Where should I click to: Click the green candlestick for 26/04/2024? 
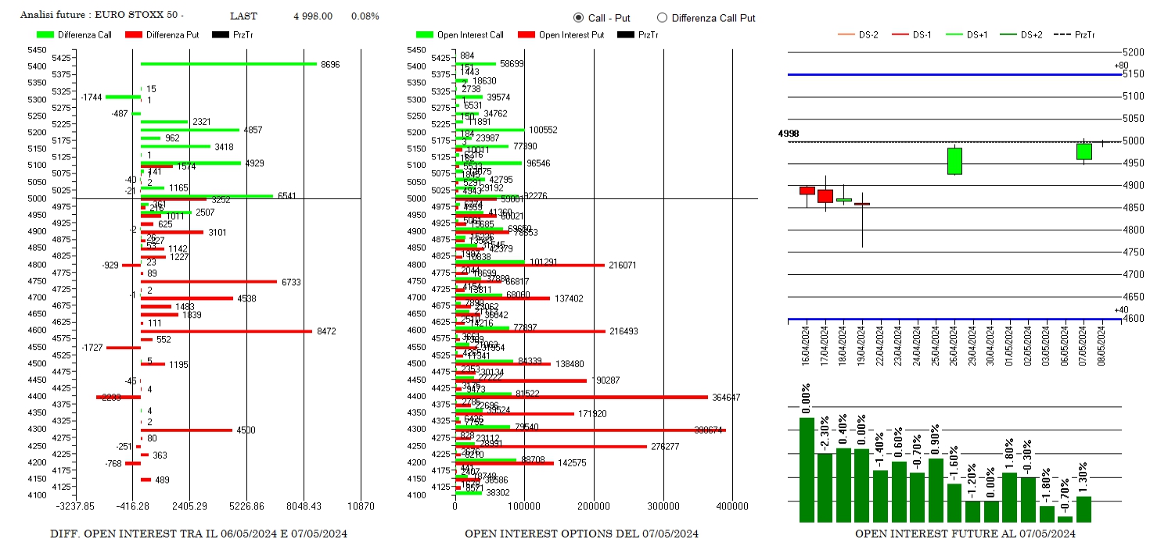[x=954, y=161]
